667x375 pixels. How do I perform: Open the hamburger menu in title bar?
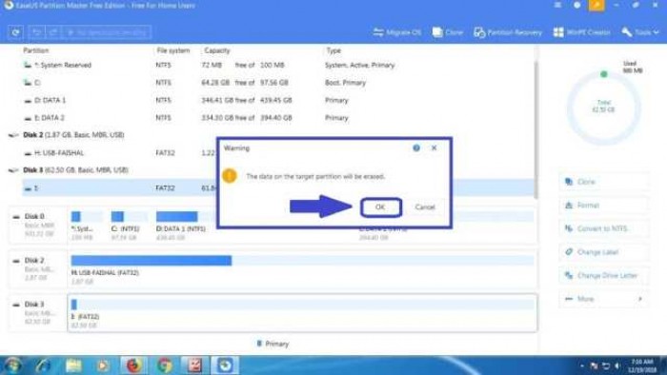[x=557, y=5]
